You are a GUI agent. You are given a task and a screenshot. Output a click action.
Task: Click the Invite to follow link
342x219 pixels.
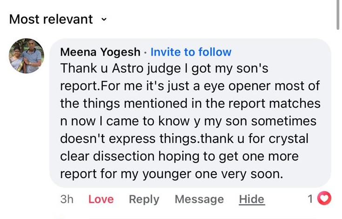[191, 52]
